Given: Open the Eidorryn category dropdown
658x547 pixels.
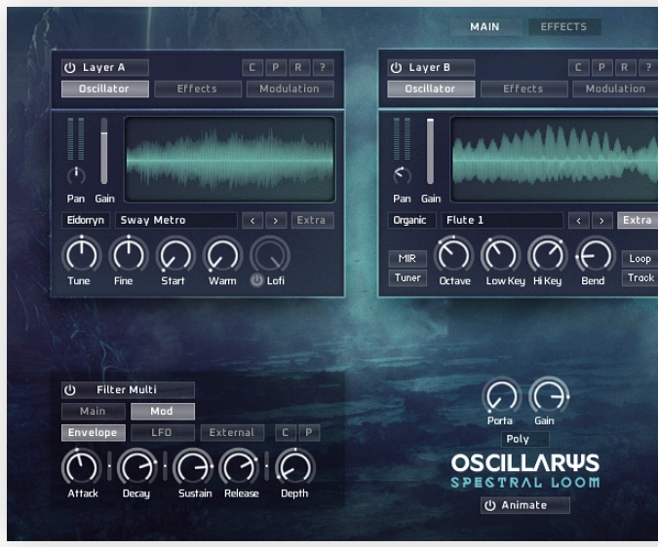Looking at the screenshot, I should tap(86, 221).
